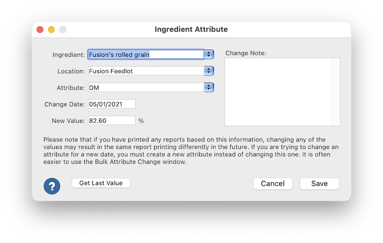Open the Location dropdown arrow
Image resolution: width=383 pixels, height=243 pixels.
[209, 71]
